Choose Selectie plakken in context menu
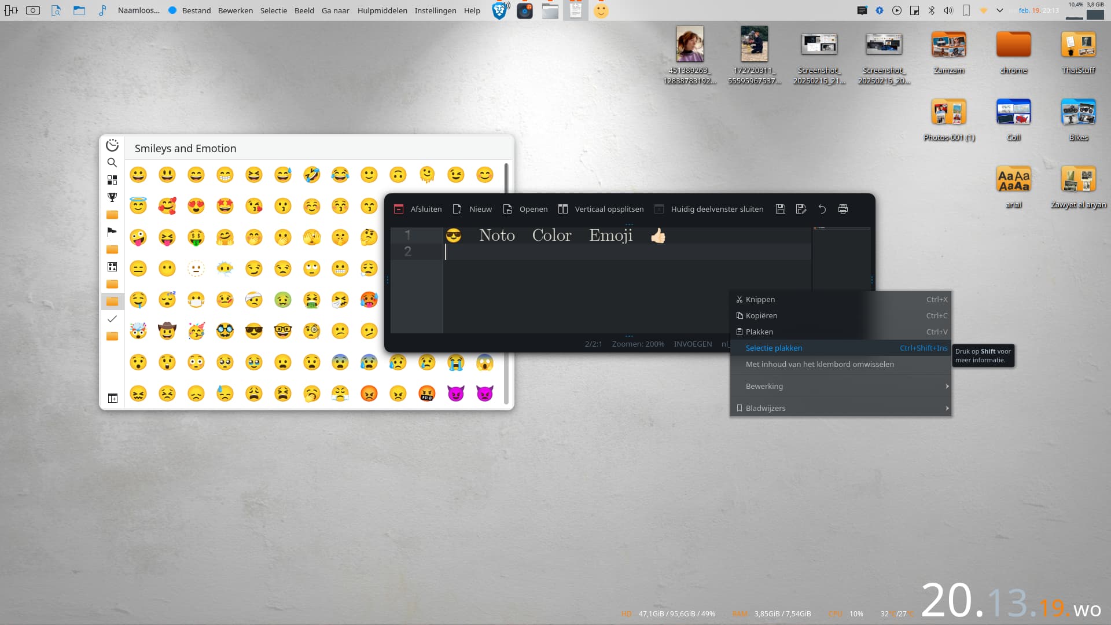The width and height of the screenshot is (1111, 625). point(841,348)
